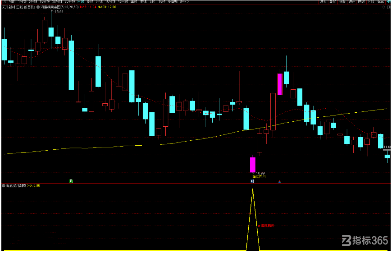Click the MA20: 12.80 value label

coord(107,7)
